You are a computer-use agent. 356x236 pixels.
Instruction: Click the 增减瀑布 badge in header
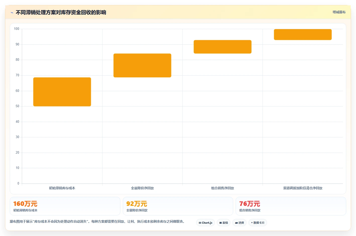(x=339, y=12)
